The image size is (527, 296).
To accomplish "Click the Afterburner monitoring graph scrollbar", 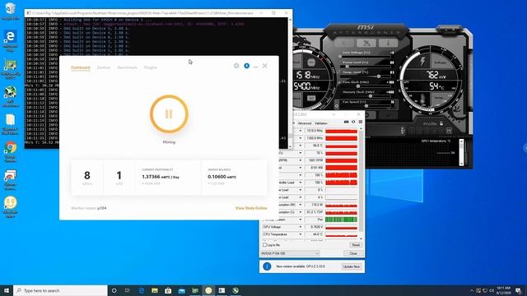I will click(461, 152).
